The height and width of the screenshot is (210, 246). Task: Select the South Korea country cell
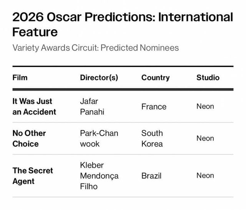(x=152, y=138)
